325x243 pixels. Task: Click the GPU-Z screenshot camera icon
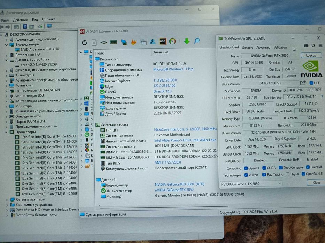pos(306,45)
